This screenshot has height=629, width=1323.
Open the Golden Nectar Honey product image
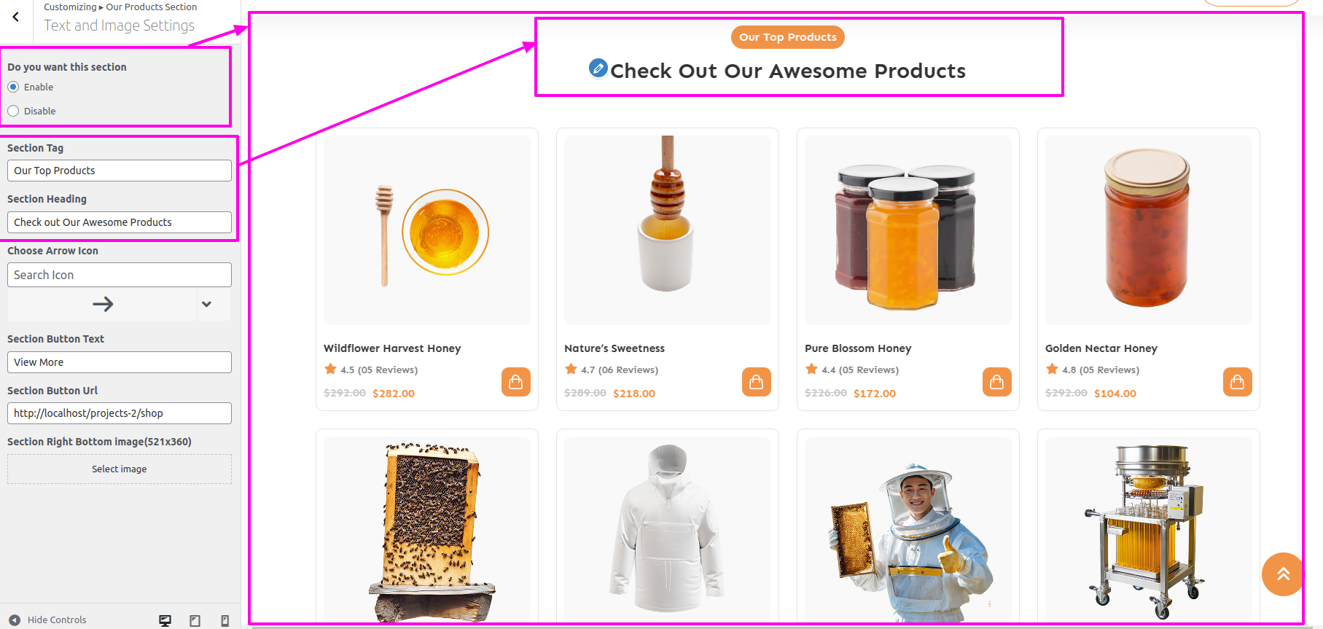point(1149,230)
